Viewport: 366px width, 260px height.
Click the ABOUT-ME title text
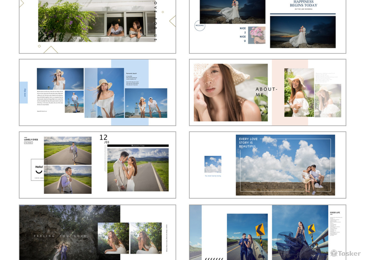tap(266, 92)
